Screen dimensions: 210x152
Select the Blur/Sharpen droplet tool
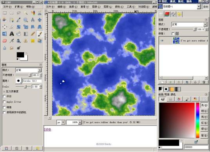pos(5,48)
